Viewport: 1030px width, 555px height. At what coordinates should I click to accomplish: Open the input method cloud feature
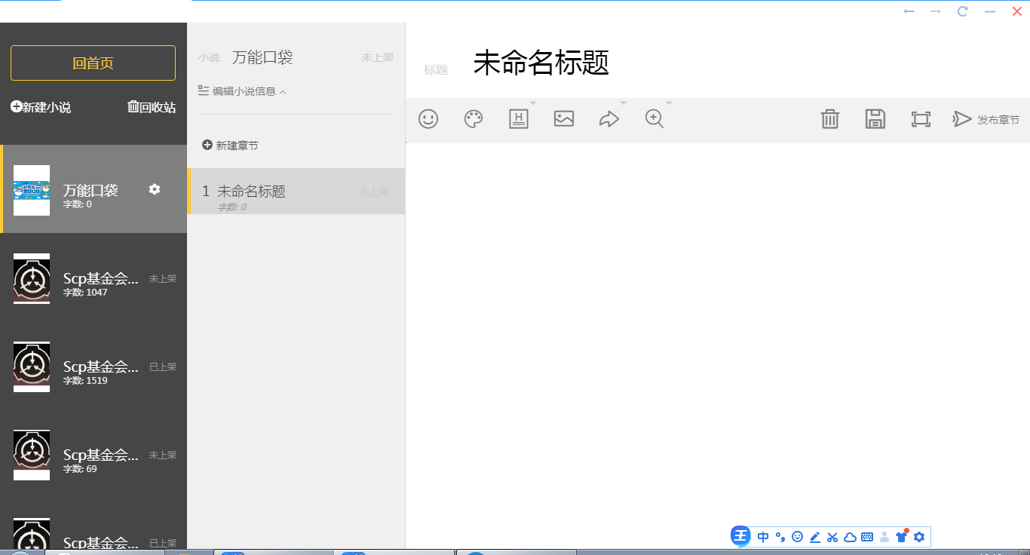pyautogui.click(x=850, y=537)
